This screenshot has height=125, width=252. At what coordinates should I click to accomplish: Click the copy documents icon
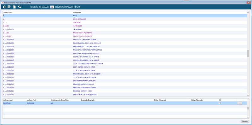[x=14, y=7]
